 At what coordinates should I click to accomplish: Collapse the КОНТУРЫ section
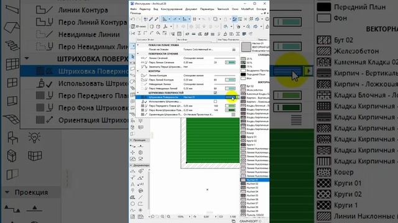tap(138, 71)
